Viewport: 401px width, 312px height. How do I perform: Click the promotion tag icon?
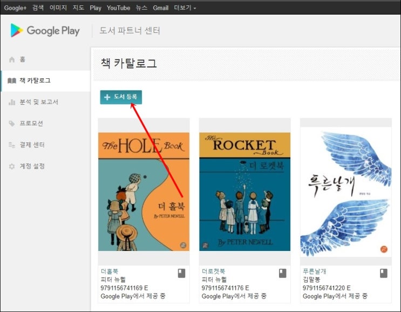pyautogui.click(x=12, y=124)
